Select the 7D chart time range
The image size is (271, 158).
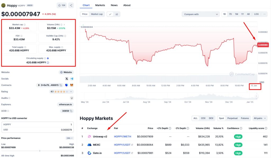230,14
